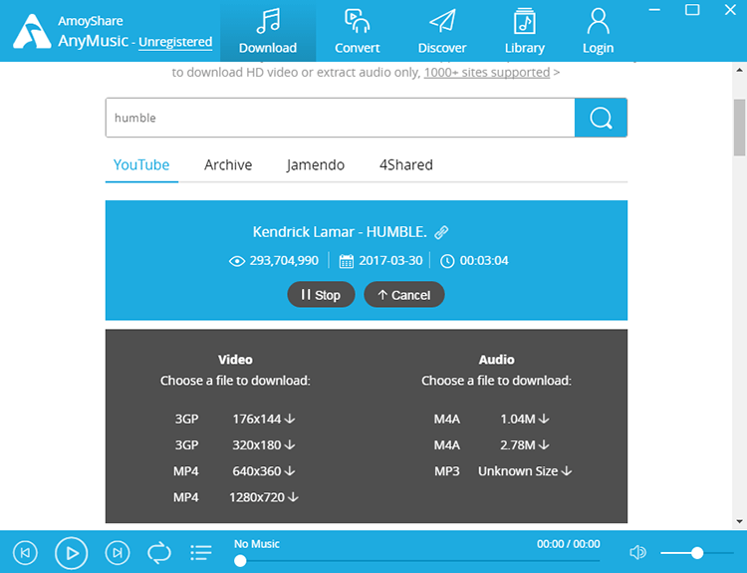Click the Stop button

321,295
